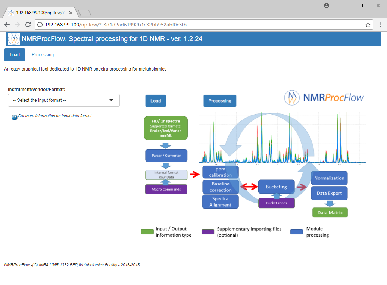This screenshot has height=285, width=387.
Task: Open the Chrome three-dot menu
Action: coord(380,25)
